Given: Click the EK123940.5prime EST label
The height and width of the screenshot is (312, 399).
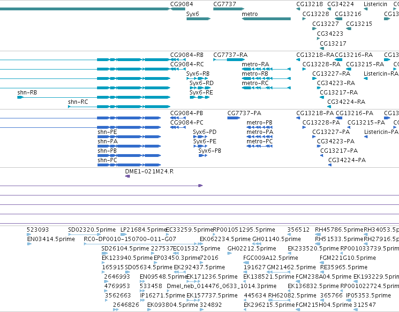Looking at the screenshot, I should [x=127, y=258].
